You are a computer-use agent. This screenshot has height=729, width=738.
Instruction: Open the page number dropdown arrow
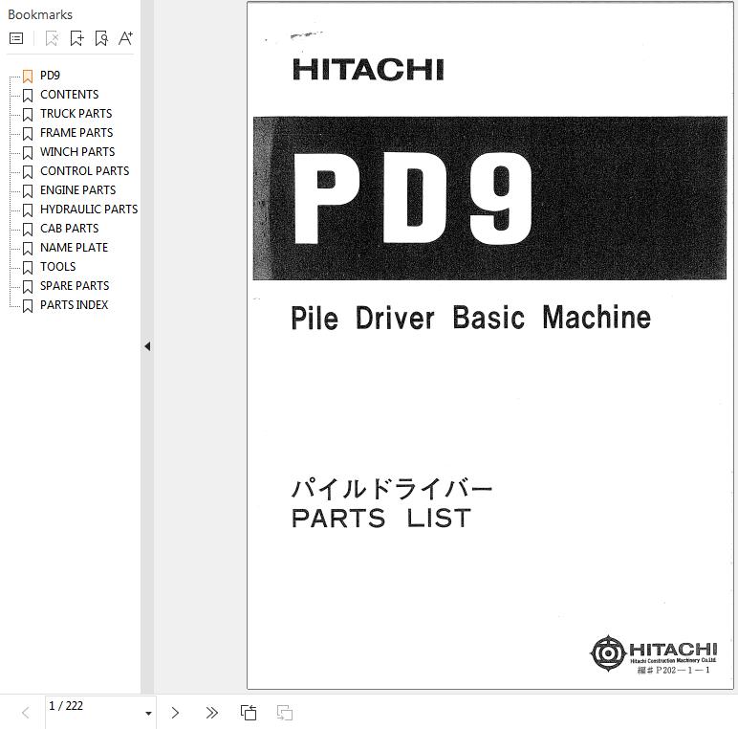click(x=148, y=714)
